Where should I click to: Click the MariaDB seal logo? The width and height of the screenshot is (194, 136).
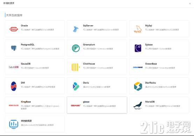138,105
